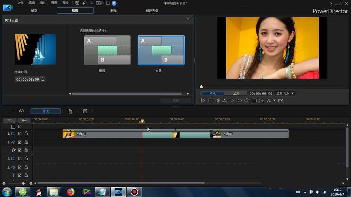Click the 修改 button above timeline

coord(46,111)
